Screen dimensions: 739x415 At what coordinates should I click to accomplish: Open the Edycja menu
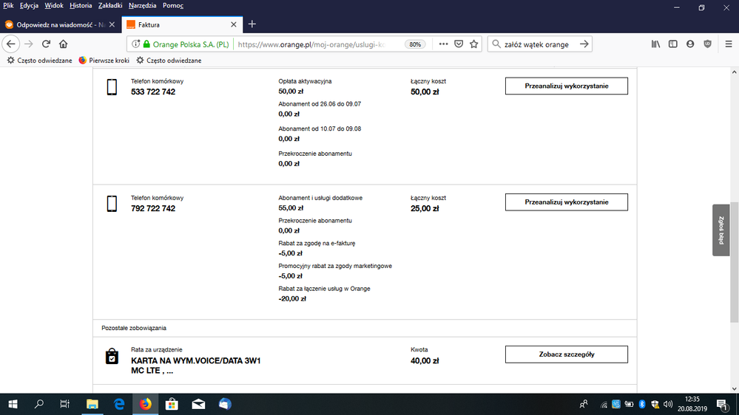(30, 6)
